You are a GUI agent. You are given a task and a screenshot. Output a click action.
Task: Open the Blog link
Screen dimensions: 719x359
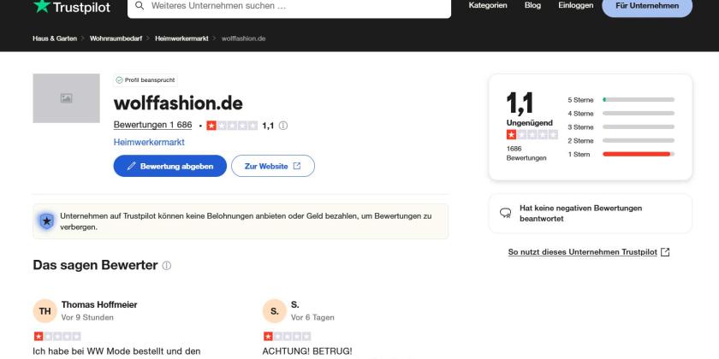(532, 5)
